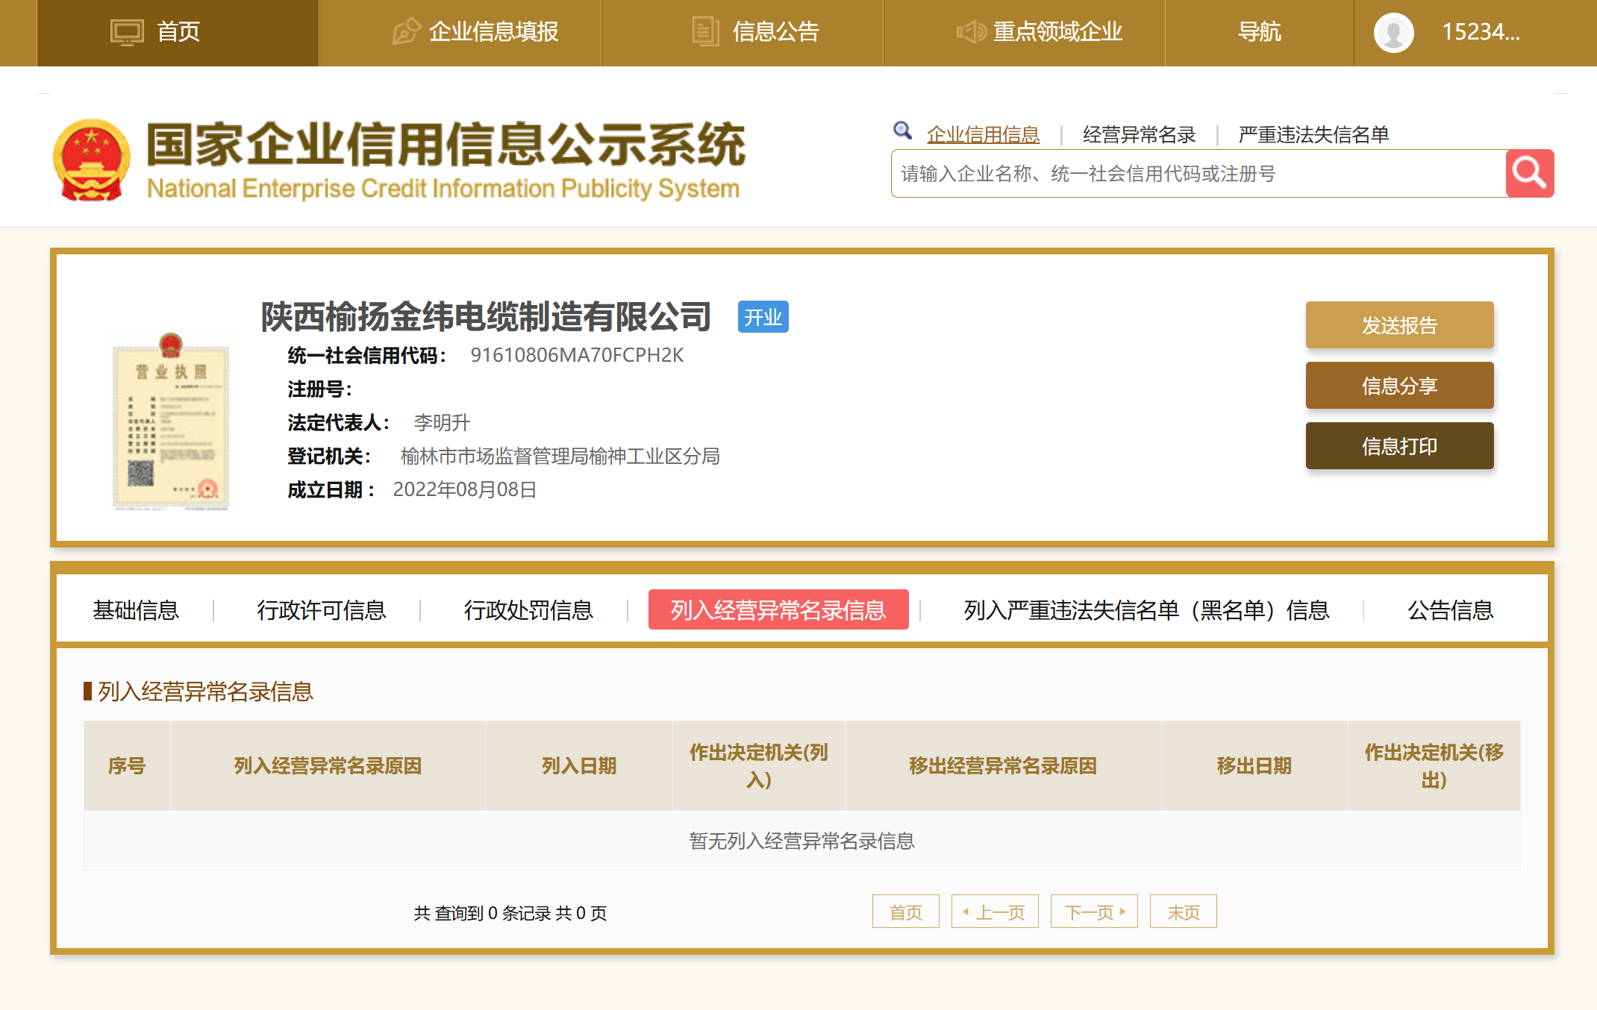
Task: Open the business license thumbnail image
Action: [x=171, y=421]
